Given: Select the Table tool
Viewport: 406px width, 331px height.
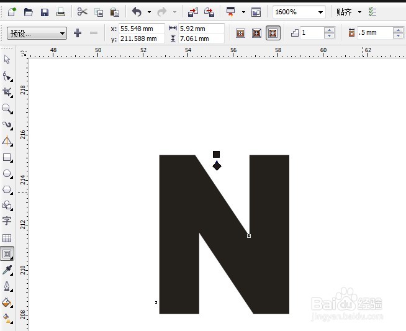Looking at the screenshot, I should tap(7, 238).
